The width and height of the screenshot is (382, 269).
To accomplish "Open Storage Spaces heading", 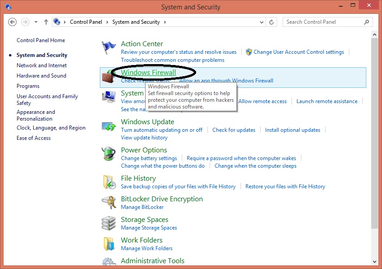I will pyautogui.click(x=145, y=220).
